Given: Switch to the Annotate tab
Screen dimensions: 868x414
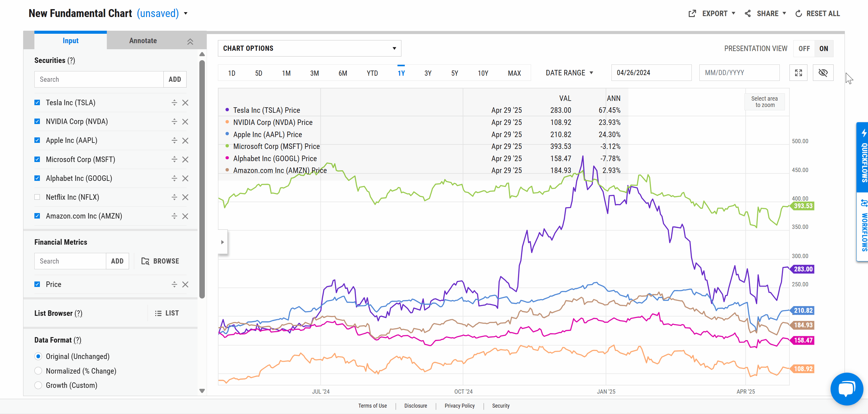Looking at the screenshot, I should pyautogui.click(x=143, y=41).
